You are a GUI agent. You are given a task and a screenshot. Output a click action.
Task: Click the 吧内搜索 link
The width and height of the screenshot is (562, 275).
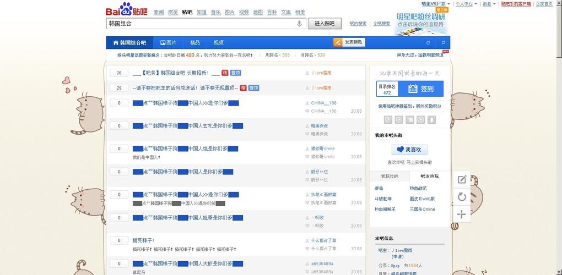click(x=358, y=24)
